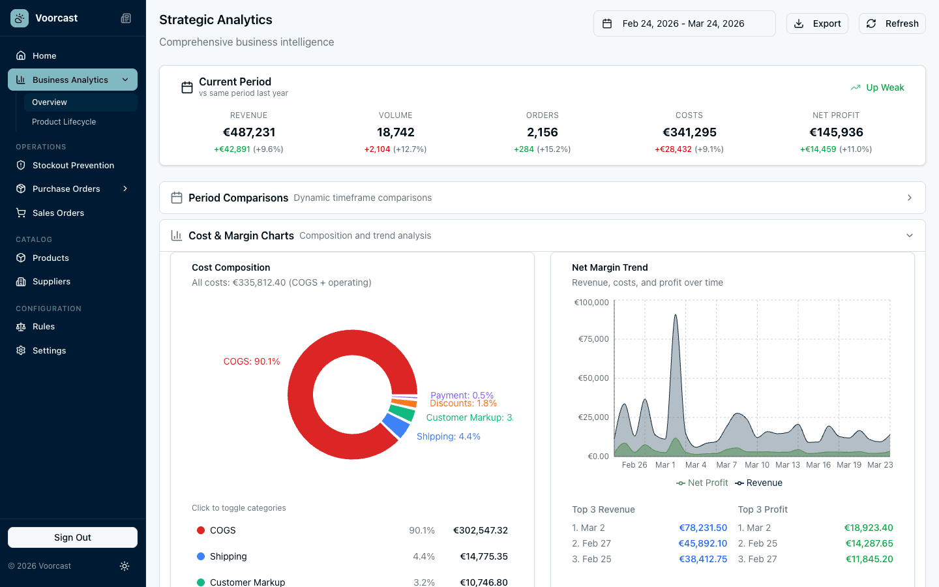Toggle light mode with the sun icon
This screenshot has height=587, width=939.
click(x=125, y=566)
